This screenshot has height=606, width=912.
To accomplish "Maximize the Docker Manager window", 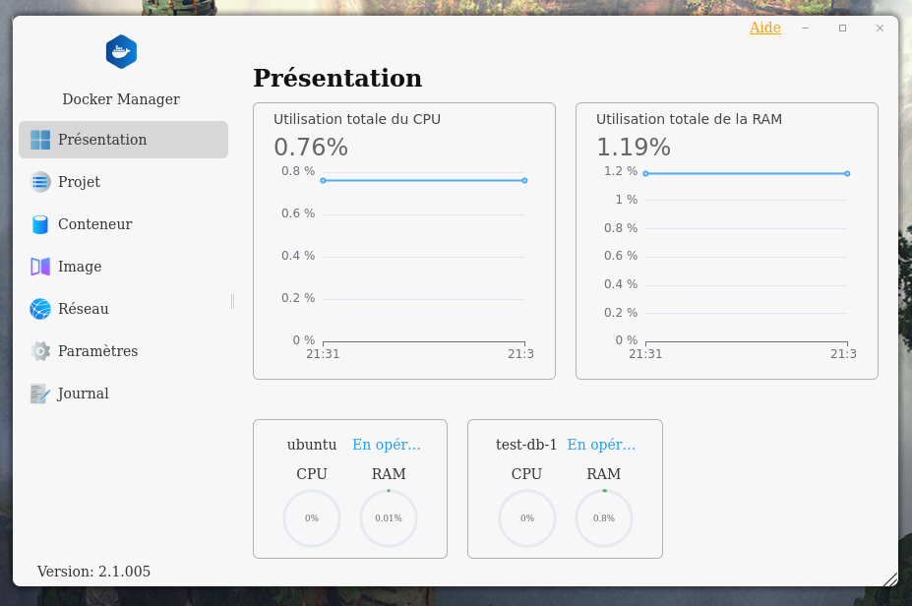I will coord(842,29).
